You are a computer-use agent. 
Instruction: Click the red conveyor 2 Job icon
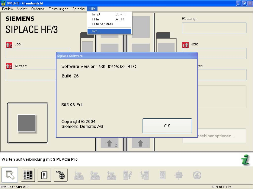(9, 45)
